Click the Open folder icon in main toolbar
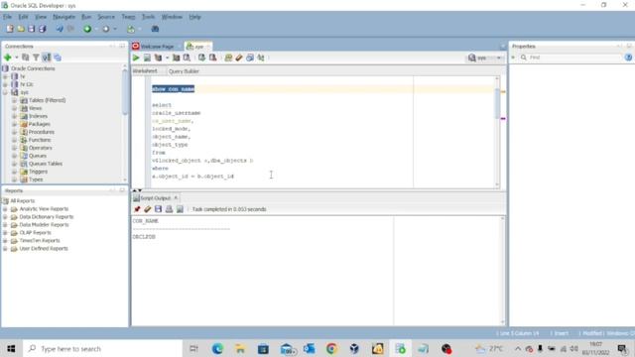The width and height of the screenshot is (635, 357). [21, 29]
